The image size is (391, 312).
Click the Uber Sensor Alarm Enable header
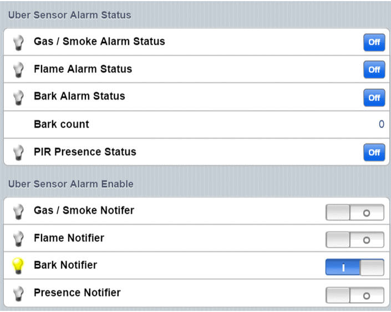pyautogui.click(x=70, y=184)
